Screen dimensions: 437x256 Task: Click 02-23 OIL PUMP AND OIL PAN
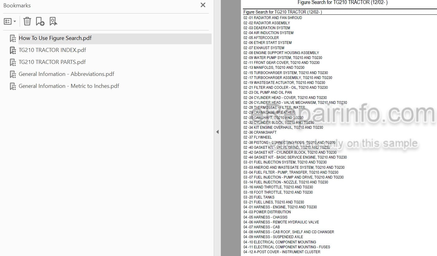[268, 93]
